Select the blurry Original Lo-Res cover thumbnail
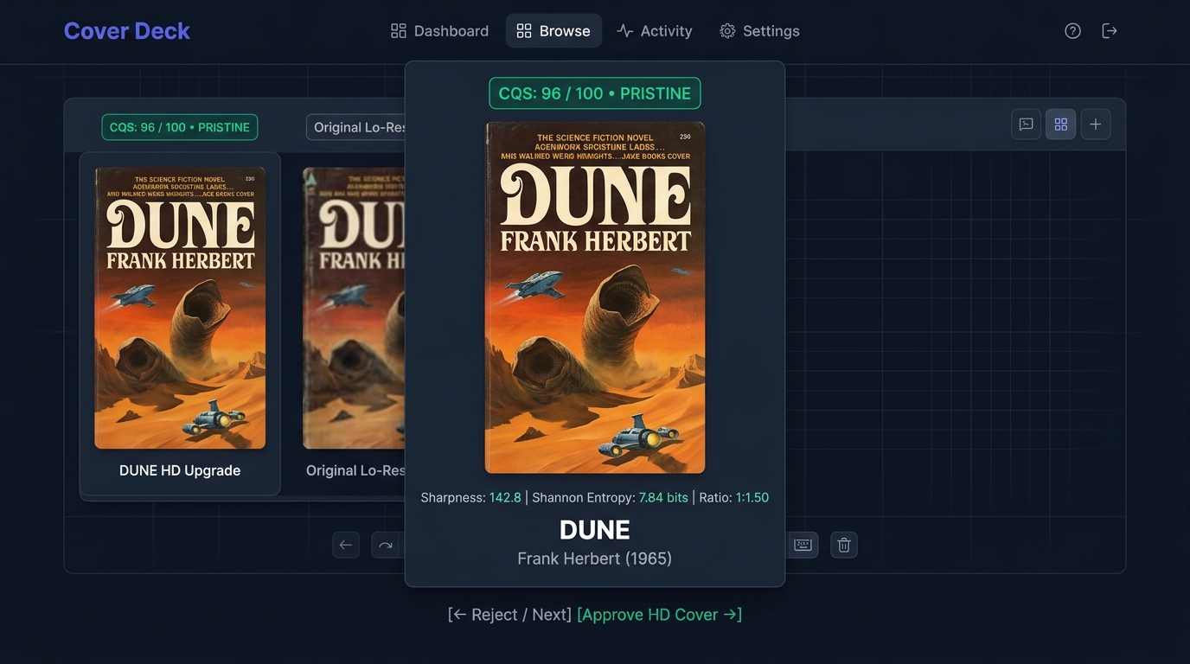The image size is (1190, 664). tap(354, 308)
